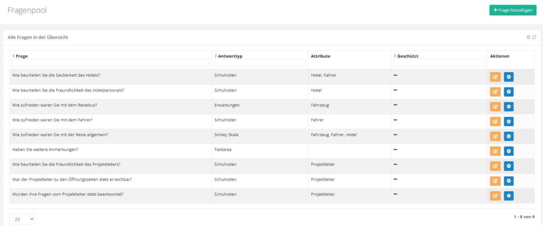Sort the table by the 'Frage' column
The height and width of the screenshot is (225, 543).
(22, 56)
